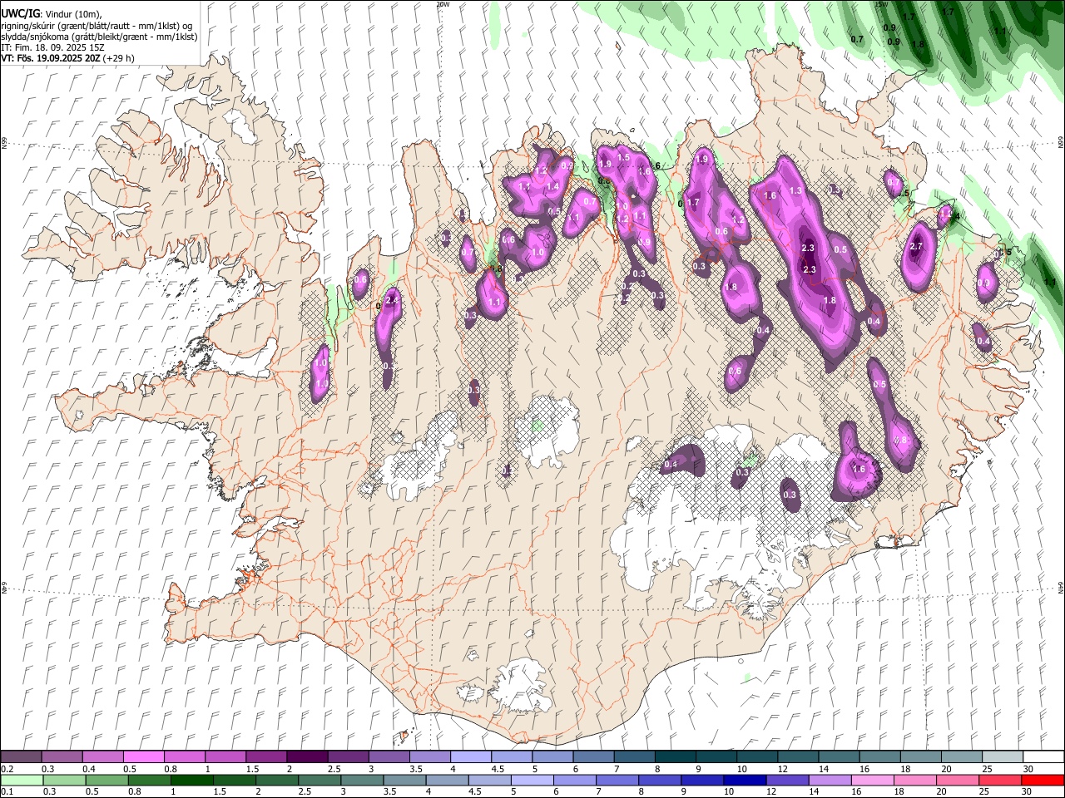Click the 'UWC/IG: Vindur (10m)' title text
The image size is (1065, 798).
[52, 14]
